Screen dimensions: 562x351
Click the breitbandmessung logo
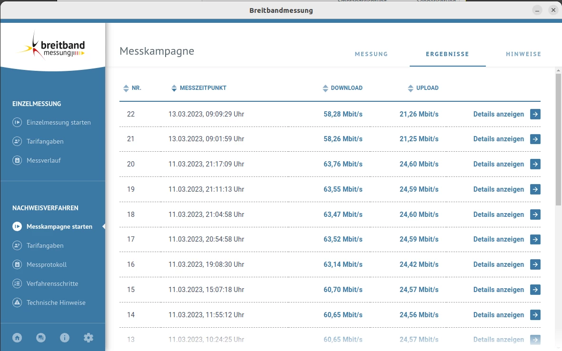coord(51,46)
